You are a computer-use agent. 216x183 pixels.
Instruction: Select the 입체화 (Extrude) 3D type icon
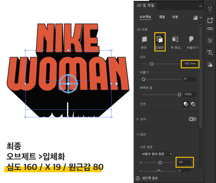point(160,39)
